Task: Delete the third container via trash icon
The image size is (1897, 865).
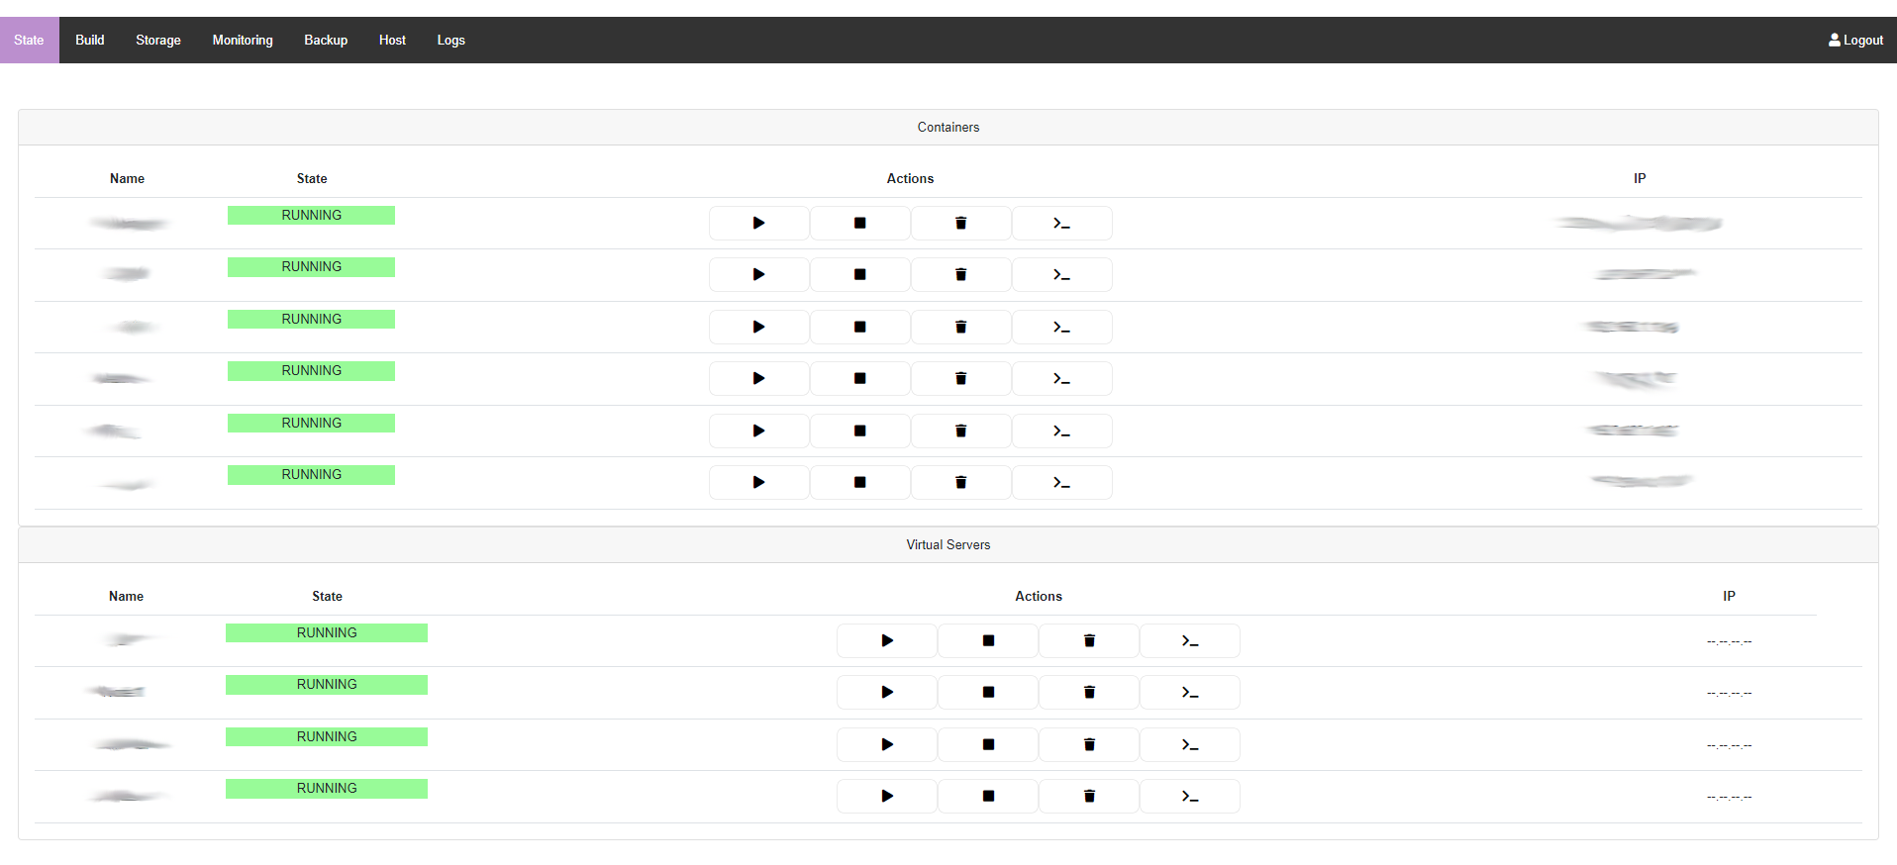Action: click(960, 327)
